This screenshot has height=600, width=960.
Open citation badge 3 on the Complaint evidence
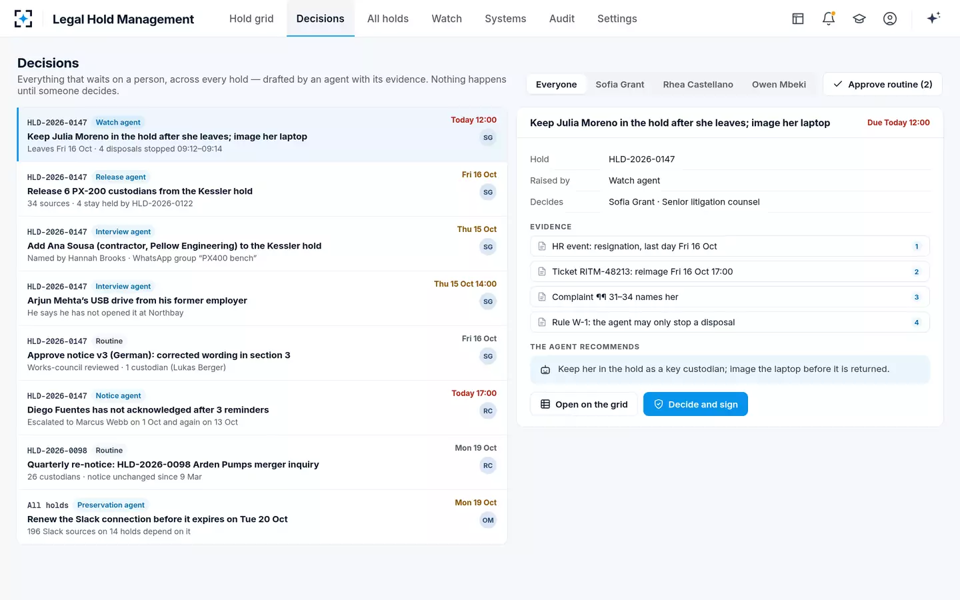pyautogui.click(x=917, y=297)
